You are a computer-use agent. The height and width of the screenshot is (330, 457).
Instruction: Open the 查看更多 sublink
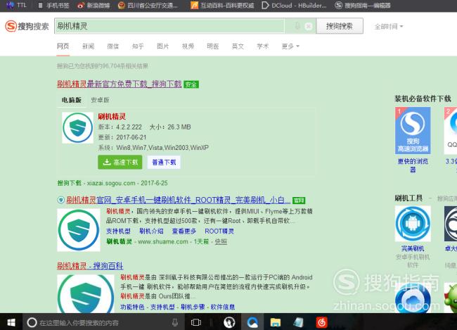pyautogui.click(x=184, y=231)
